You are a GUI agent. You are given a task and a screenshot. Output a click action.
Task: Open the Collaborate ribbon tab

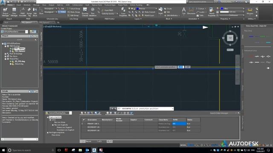(78, 5)
